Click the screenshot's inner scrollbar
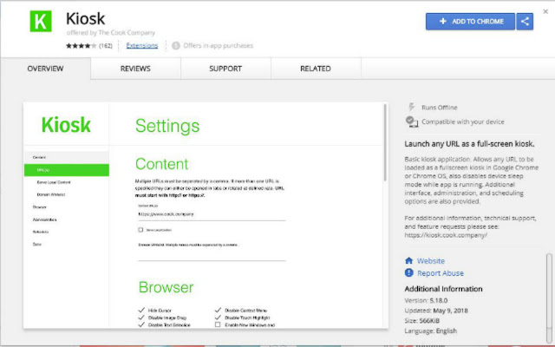 [x=385, y=142]
